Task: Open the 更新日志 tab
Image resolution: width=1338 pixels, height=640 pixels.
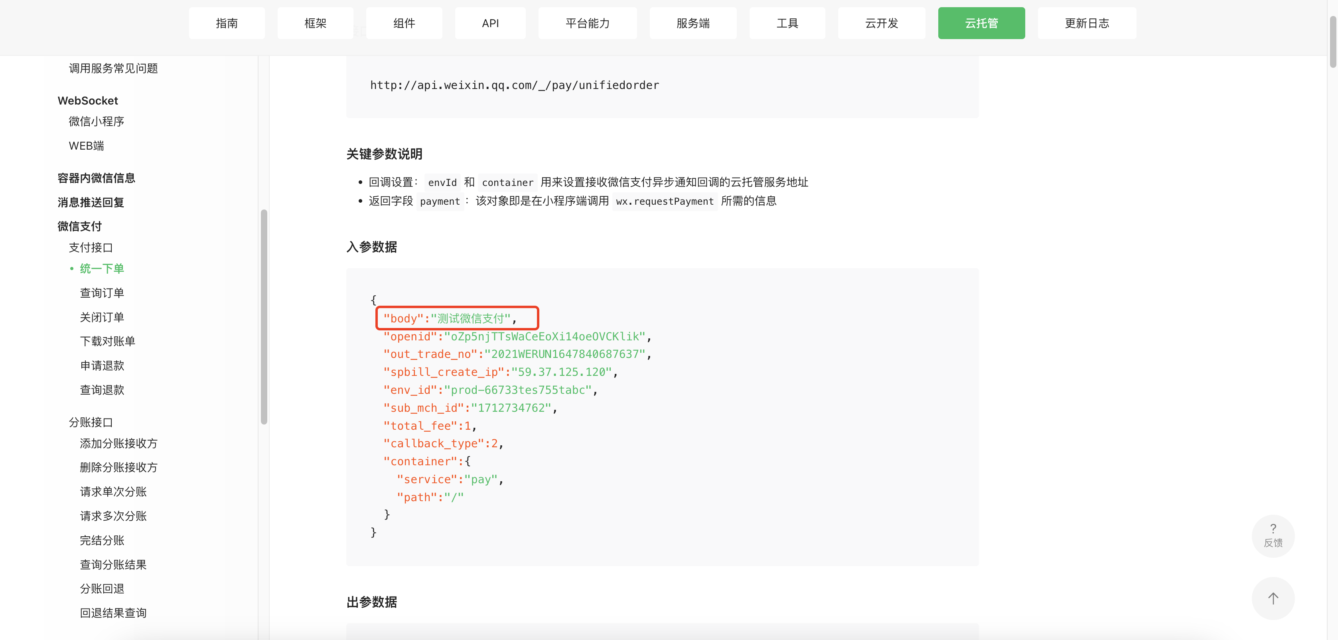Action: point(1087,24)
